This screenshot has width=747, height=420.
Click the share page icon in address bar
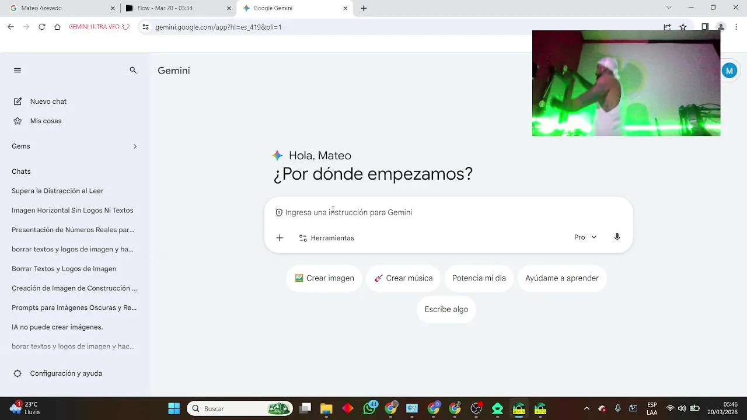[667, 27]
